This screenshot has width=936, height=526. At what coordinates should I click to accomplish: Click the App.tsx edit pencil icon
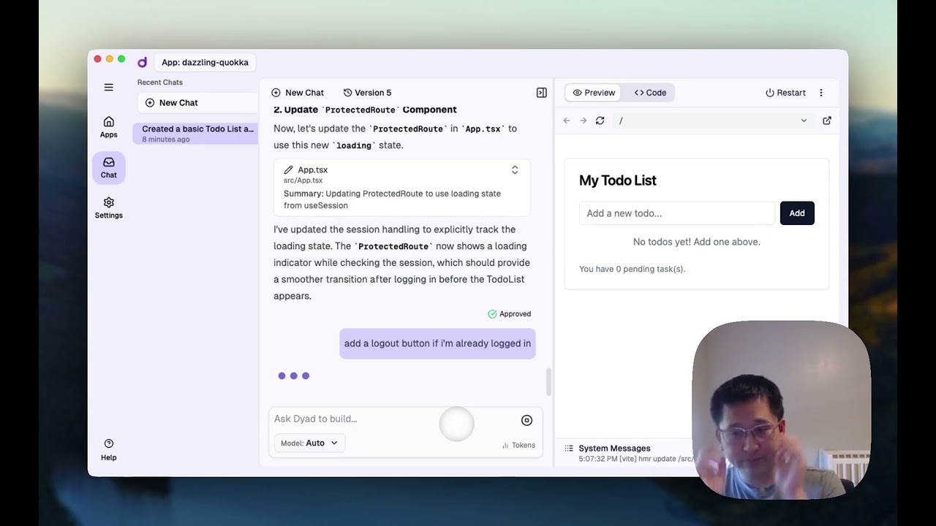[288, 169]
